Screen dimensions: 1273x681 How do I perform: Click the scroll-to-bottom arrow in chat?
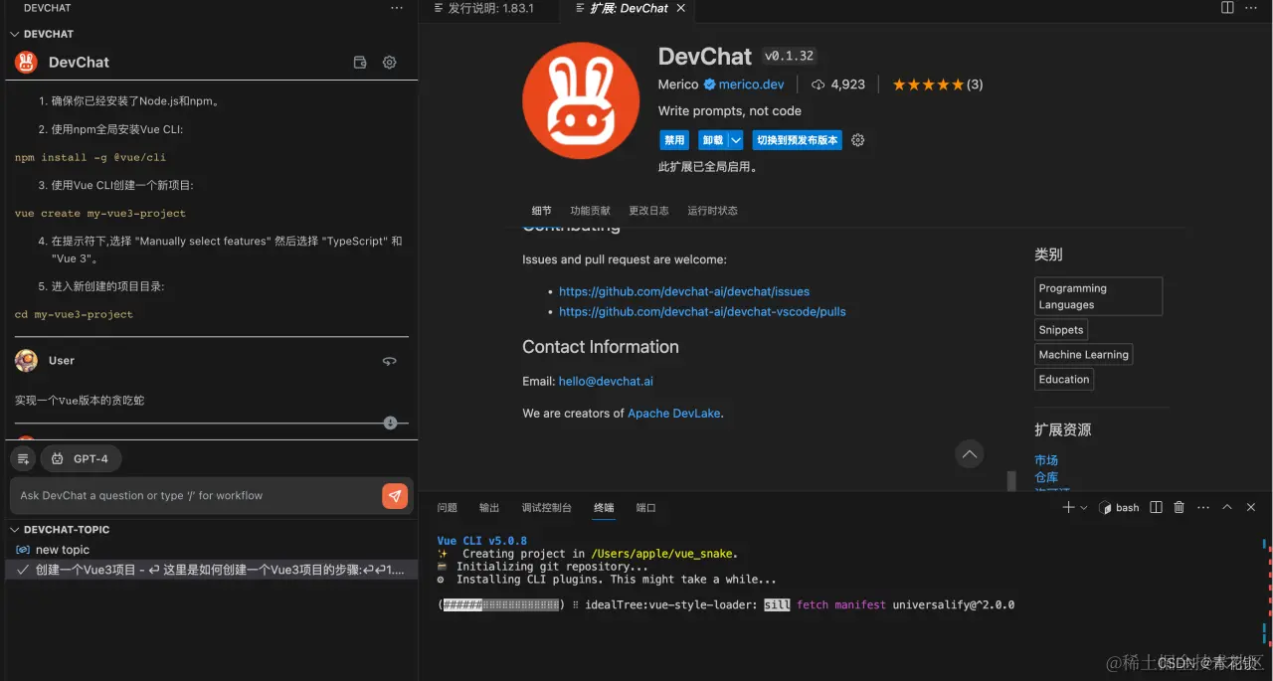391,423
